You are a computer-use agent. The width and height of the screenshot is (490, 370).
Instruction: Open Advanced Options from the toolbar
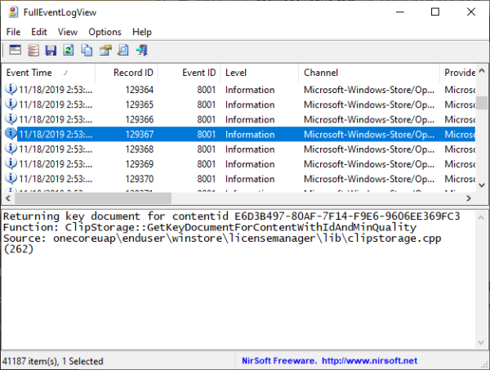tap(15, 51)
